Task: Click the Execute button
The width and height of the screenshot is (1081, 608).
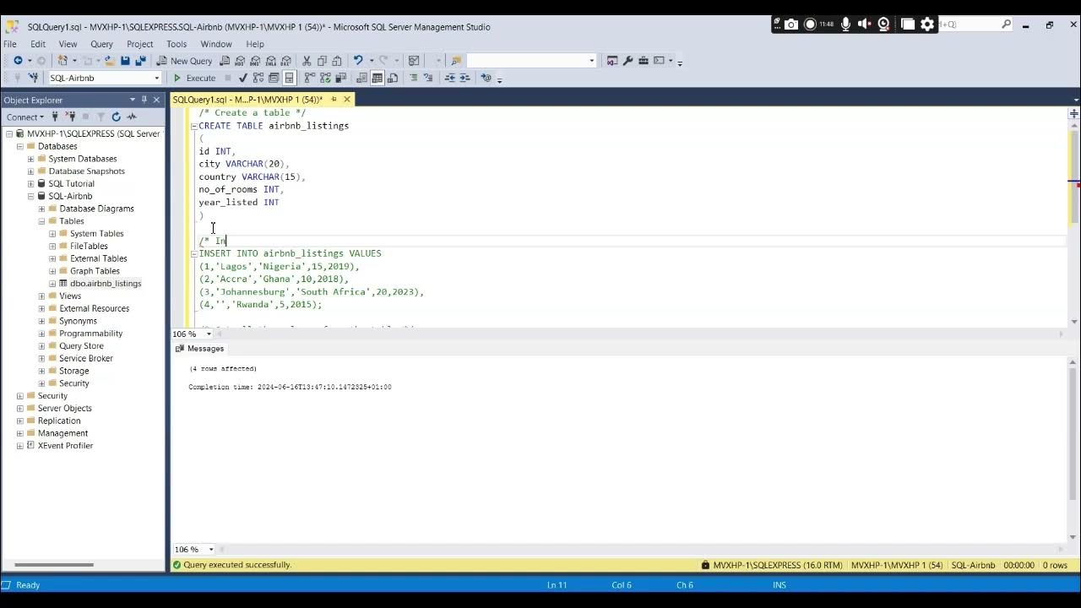Action: point(194,78)
